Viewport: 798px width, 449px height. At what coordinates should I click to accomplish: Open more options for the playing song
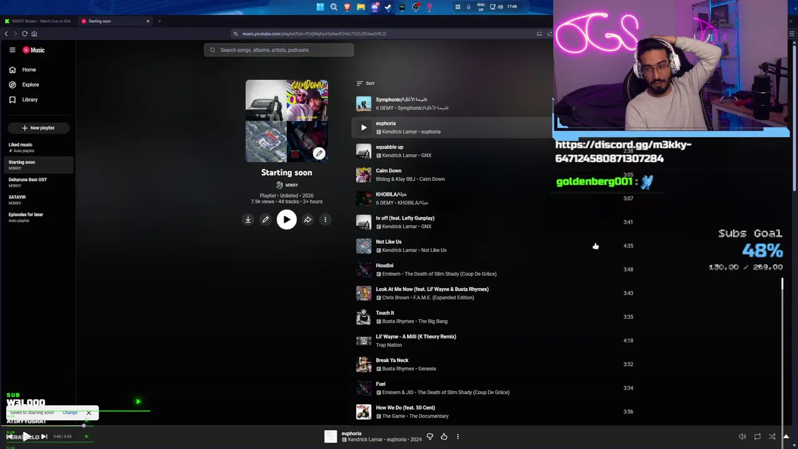coord(458,437)
